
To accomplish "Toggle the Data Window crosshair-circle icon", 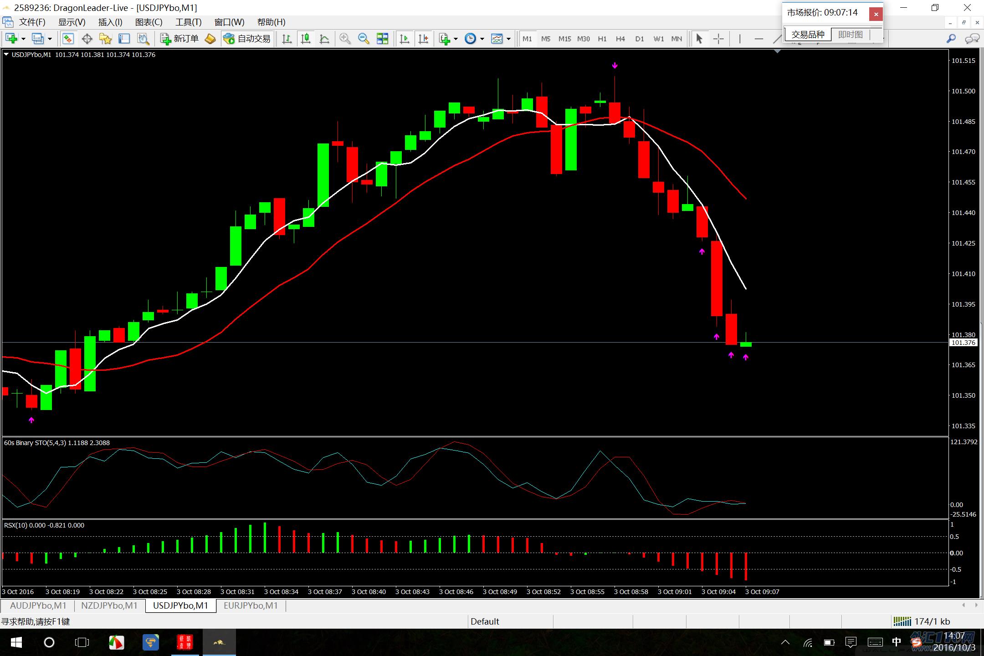I will click(x=87, y=39).
